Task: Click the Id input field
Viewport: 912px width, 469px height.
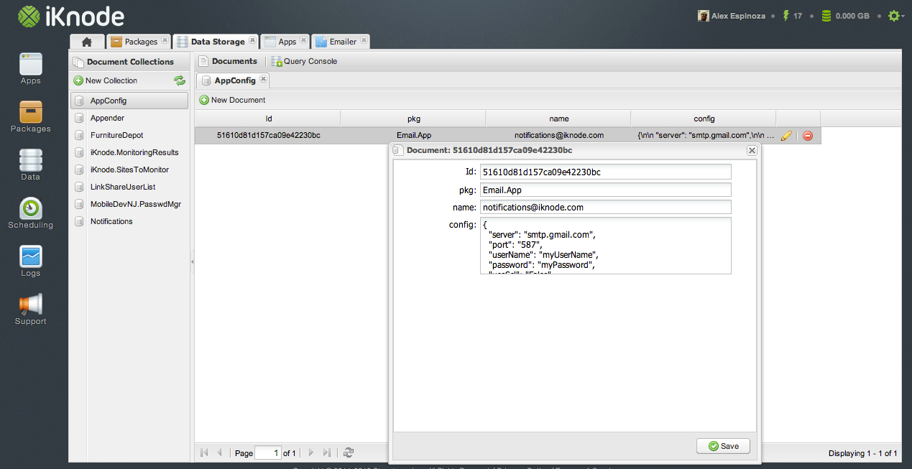Action: tap(606, 172)
